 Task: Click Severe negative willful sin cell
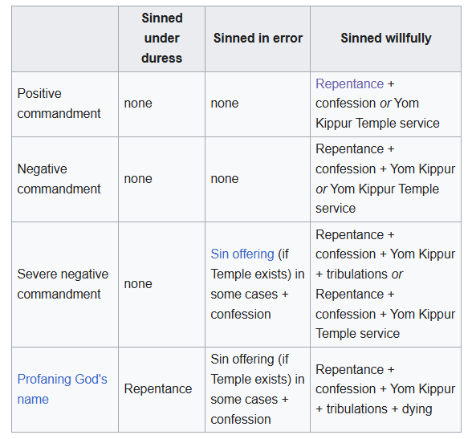pos(385,284)
